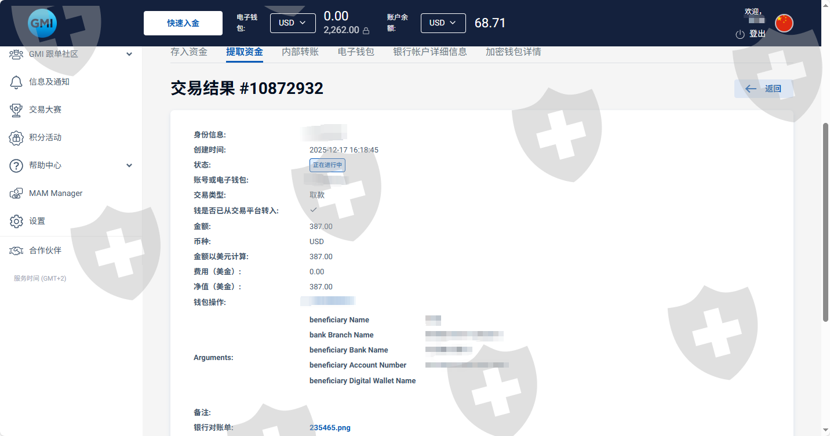
Task: Open the 235465.png bank statement link
Action: pyautogui.click(x=330, y=428)
